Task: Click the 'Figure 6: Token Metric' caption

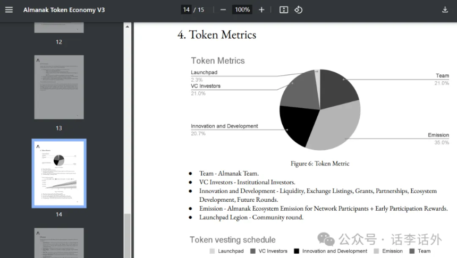Action: click(320, 164)
